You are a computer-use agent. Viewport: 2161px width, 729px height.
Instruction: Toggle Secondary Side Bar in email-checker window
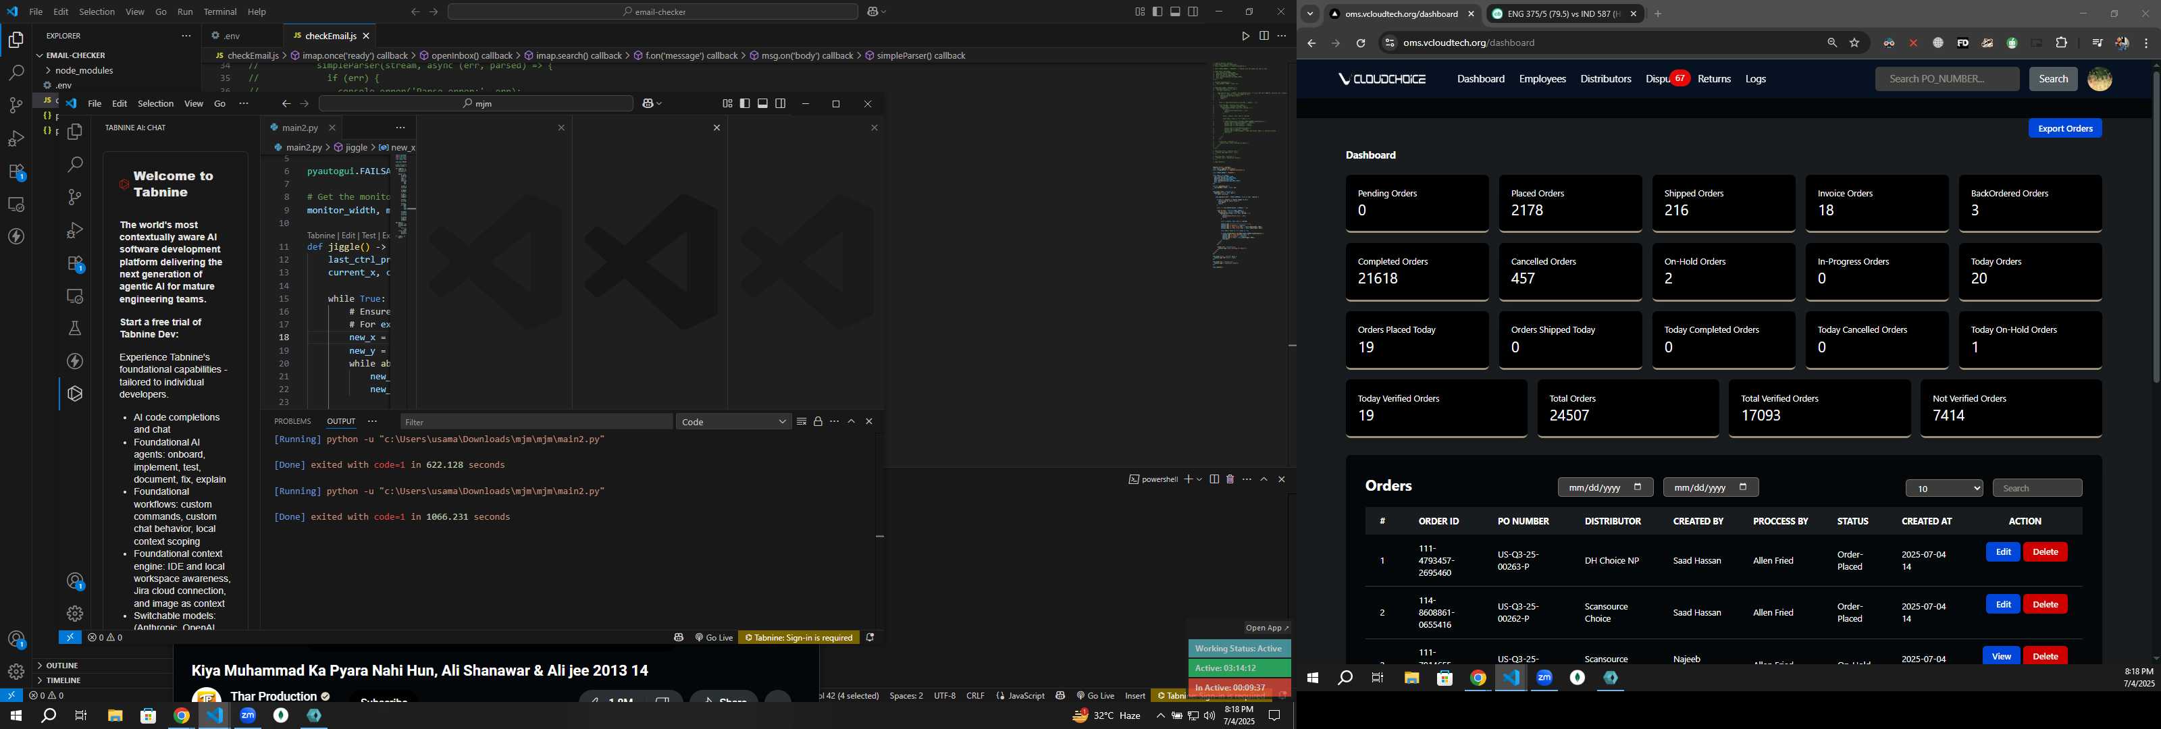click(1193, 11)
